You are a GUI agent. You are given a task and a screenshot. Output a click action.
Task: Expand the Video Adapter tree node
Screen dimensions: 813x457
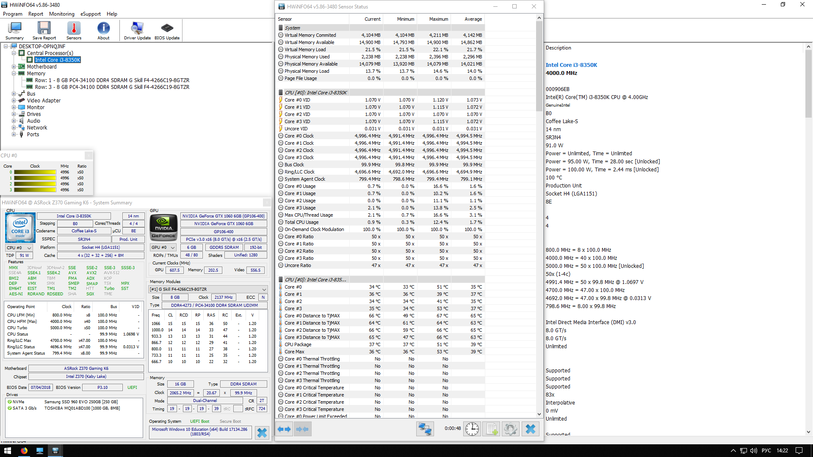coord(14,101)
